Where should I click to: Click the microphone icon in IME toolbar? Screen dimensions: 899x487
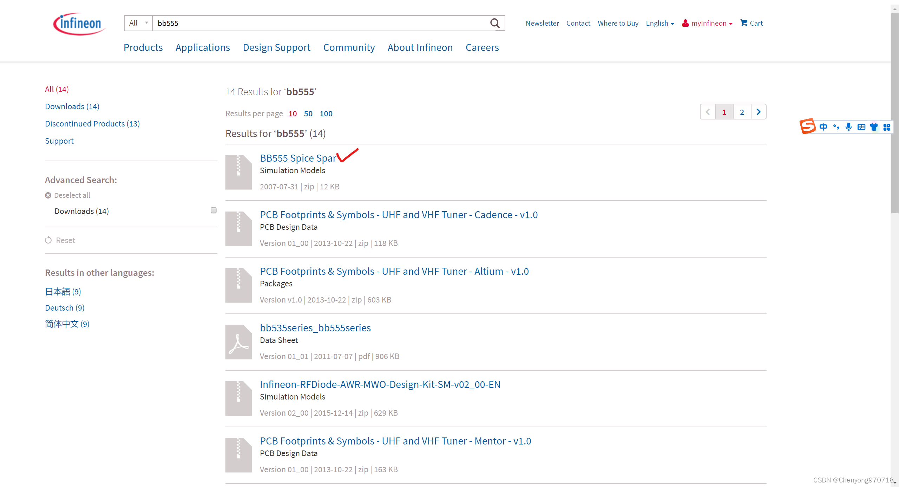click(x=848, y=127)
